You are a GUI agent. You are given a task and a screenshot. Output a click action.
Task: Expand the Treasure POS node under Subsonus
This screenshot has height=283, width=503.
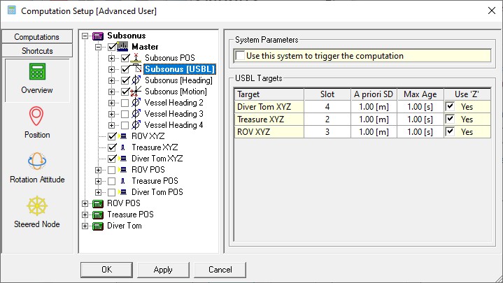[99, 181]
